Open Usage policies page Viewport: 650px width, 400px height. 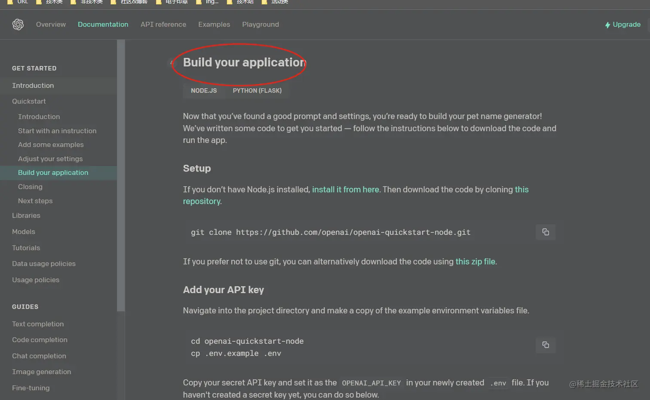pyautogui.click(x=36, y=280)
